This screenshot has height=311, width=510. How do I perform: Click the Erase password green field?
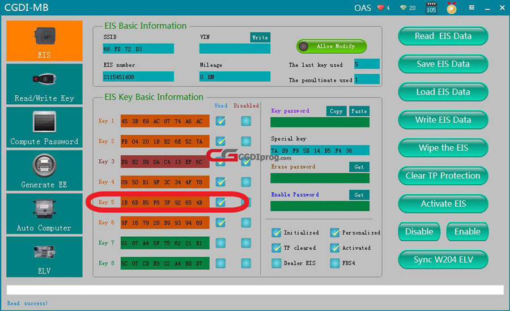point(320,178)
